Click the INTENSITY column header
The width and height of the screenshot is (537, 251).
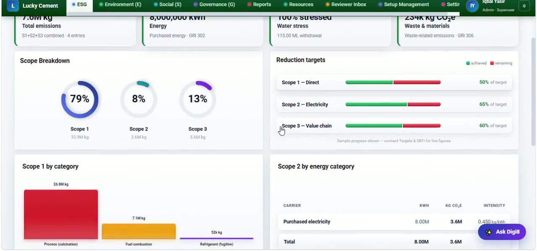pos(494,206)
